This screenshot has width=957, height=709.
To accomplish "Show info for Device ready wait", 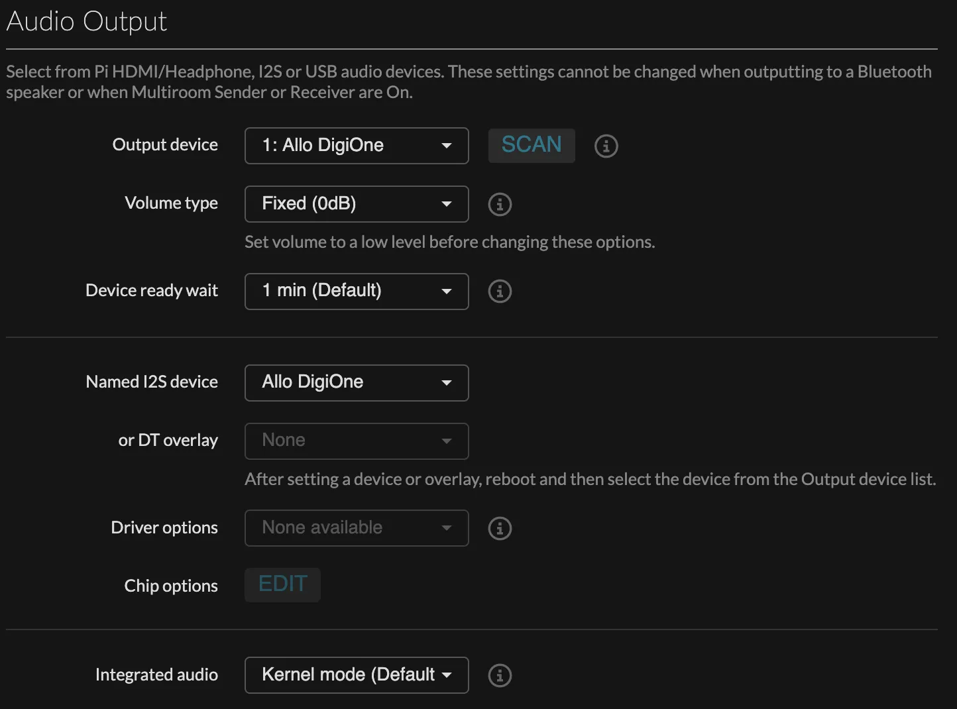I will [500, 292].
